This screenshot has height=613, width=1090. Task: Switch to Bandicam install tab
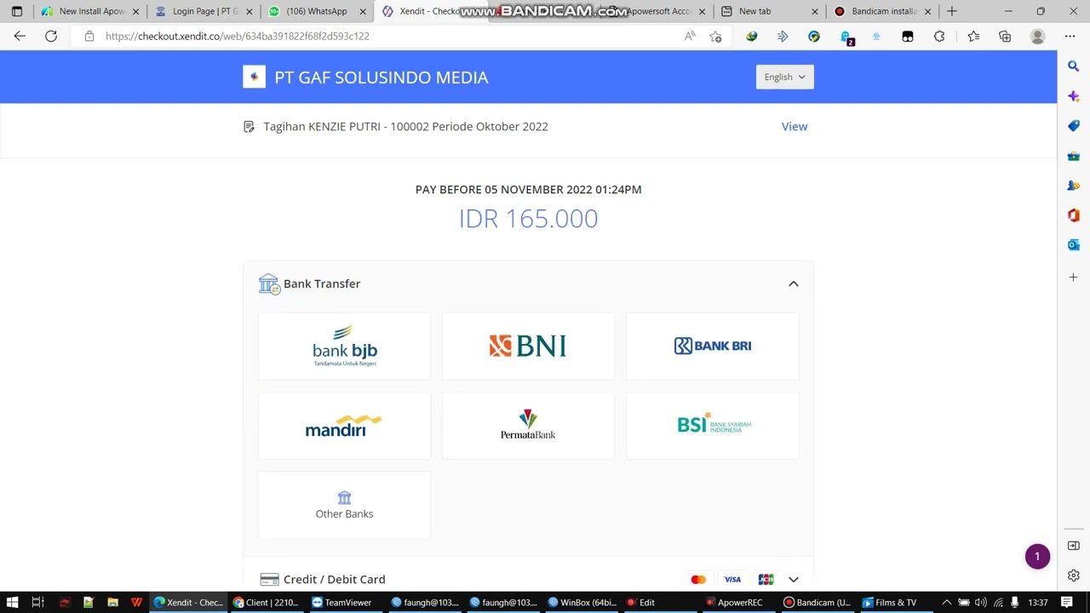(882, 11)
